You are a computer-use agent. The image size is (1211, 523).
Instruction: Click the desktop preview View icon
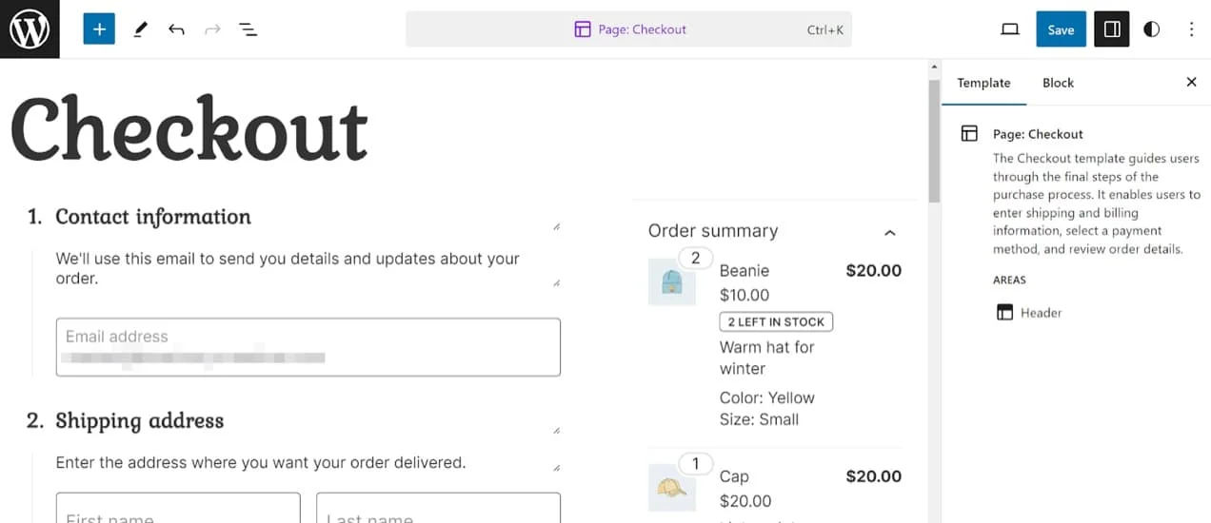click(x=1010, y=29)
